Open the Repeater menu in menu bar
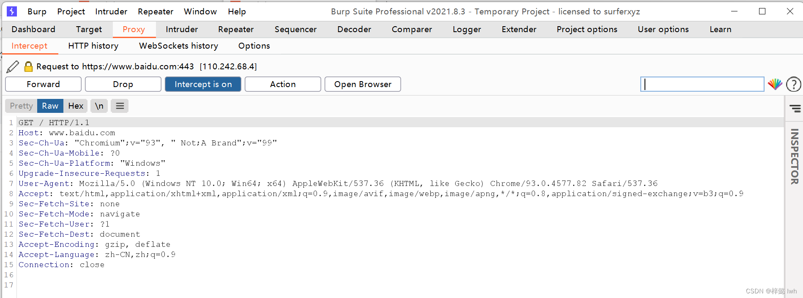The image size is (803, 298). pos(156,11)
